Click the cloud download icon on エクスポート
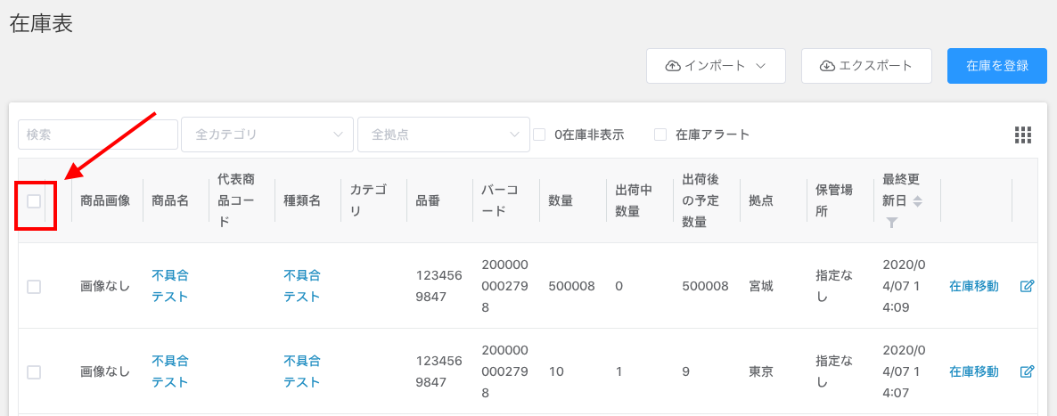Screen dimensions: 1057x416 click(x=827, y=66)
